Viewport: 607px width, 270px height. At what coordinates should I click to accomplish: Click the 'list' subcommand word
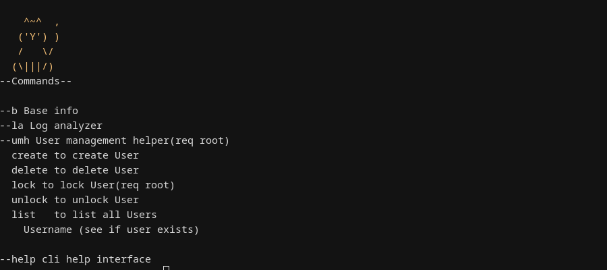24,215
